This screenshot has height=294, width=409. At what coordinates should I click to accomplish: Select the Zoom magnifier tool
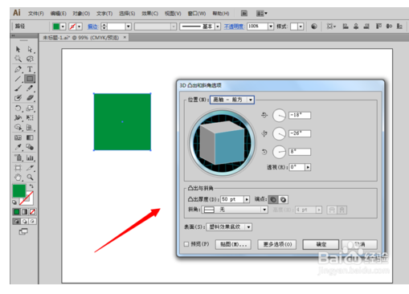click(30, 178)
